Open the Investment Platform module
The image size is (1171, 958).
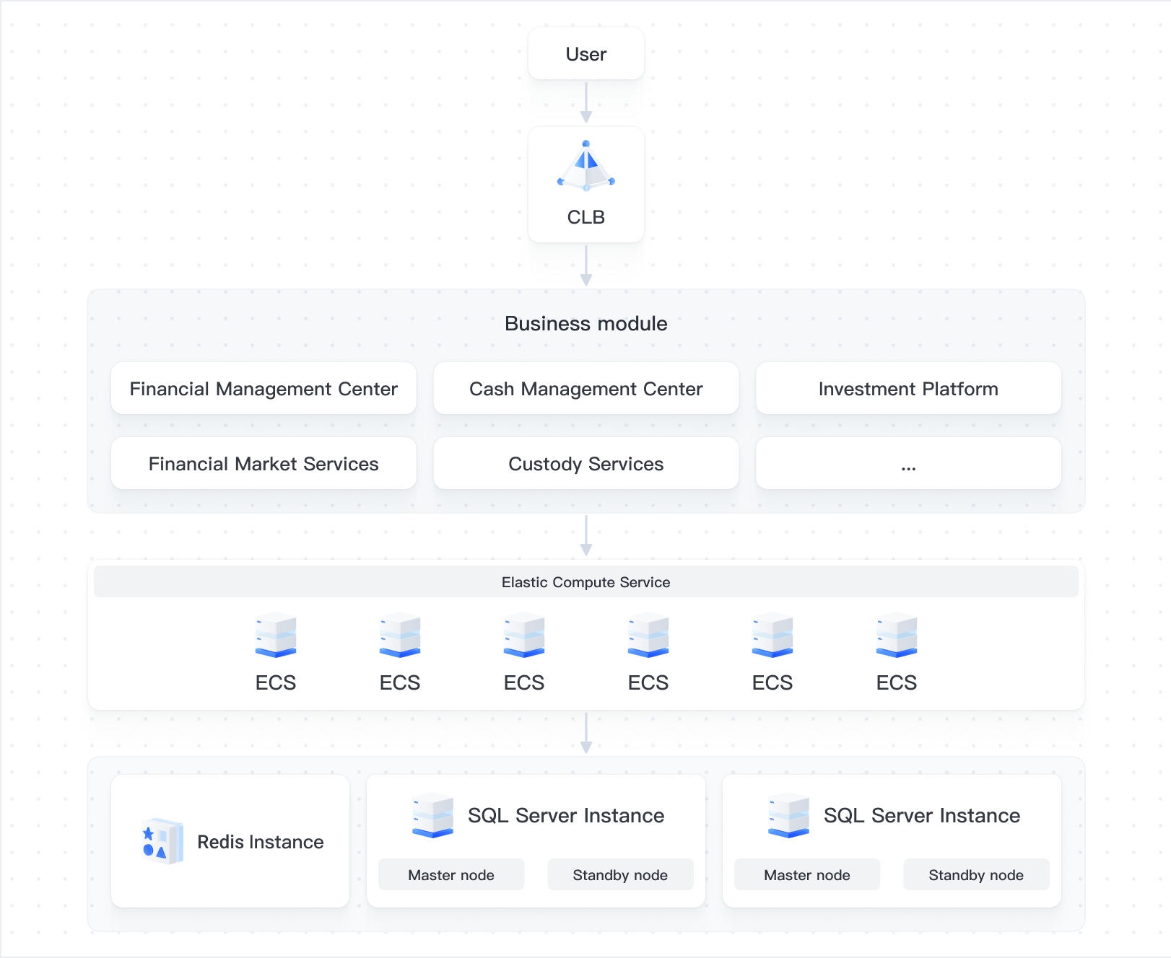(908, 389)
